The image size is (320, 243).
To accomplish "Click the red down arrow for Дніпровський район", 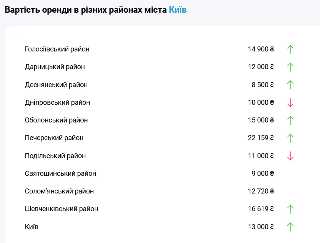I will [290, 102].
